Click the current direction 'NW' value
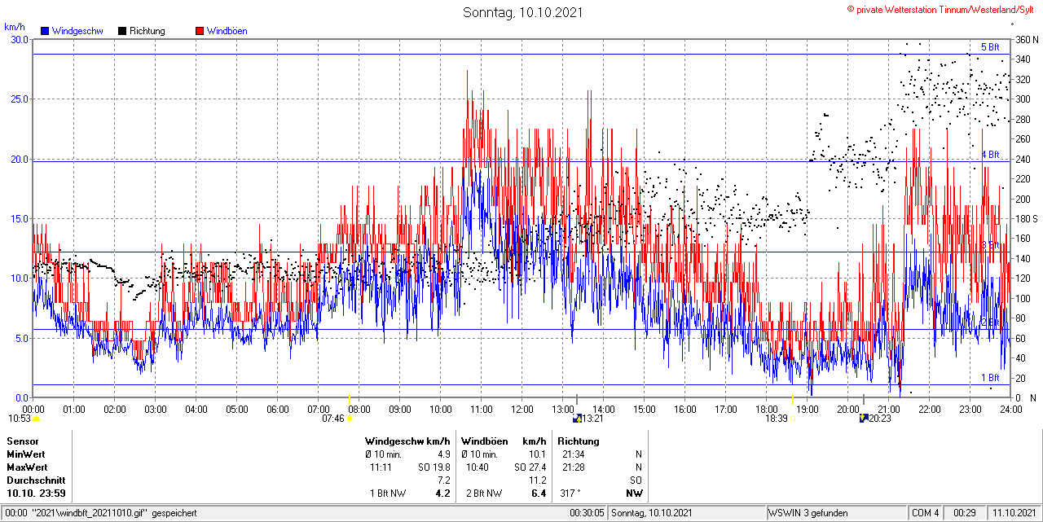 click(x=634, y=493)
